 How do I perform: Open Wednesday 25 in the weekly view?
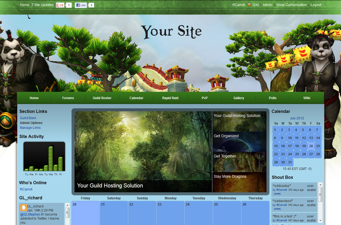227,213
